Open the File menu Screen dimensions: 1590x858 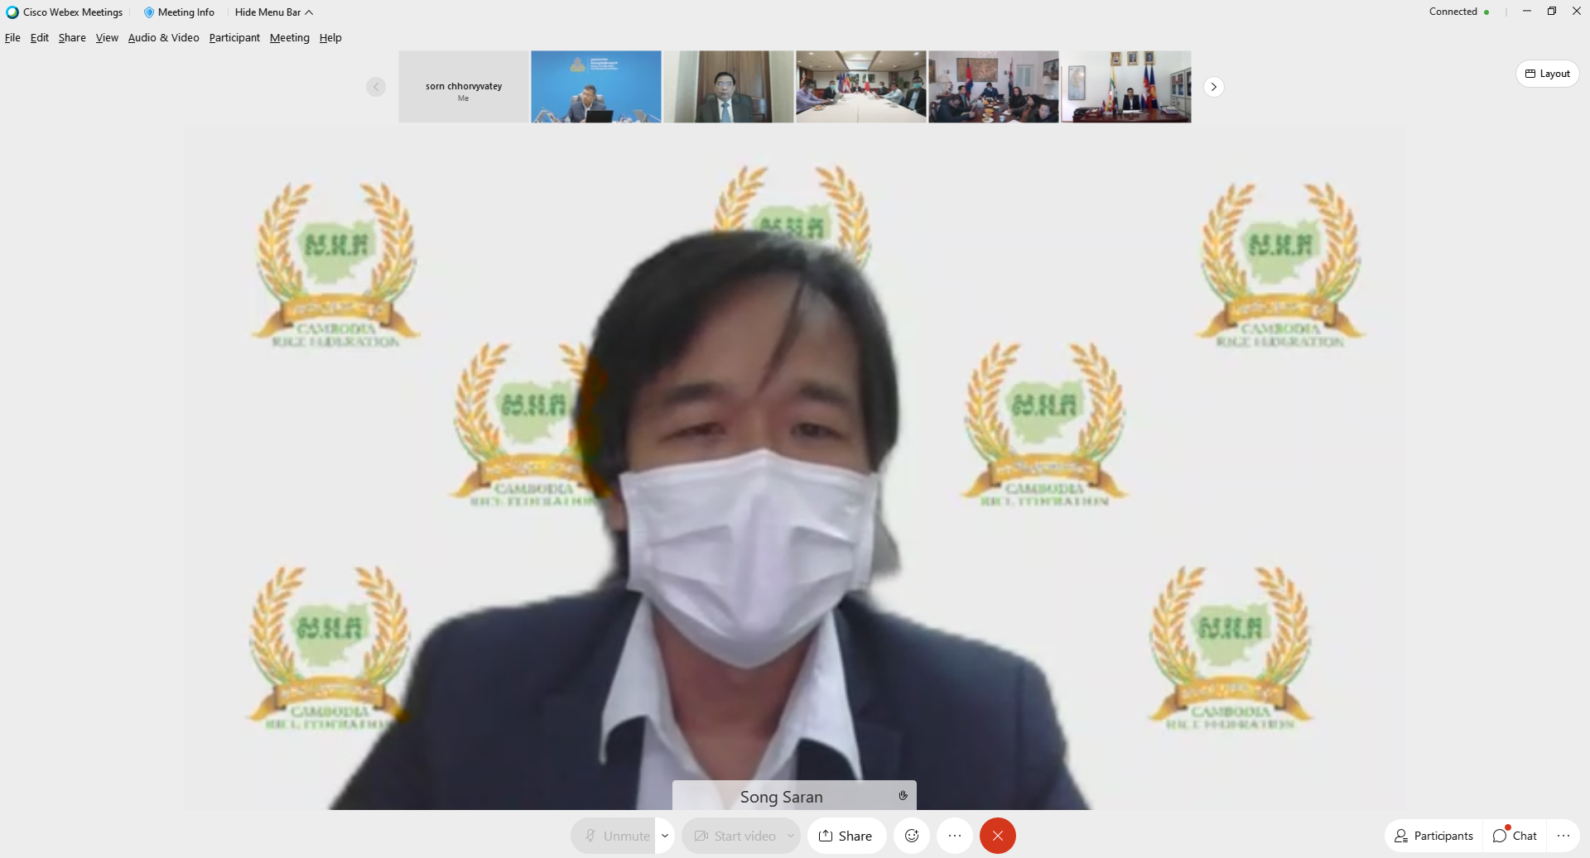pos(12,38)
